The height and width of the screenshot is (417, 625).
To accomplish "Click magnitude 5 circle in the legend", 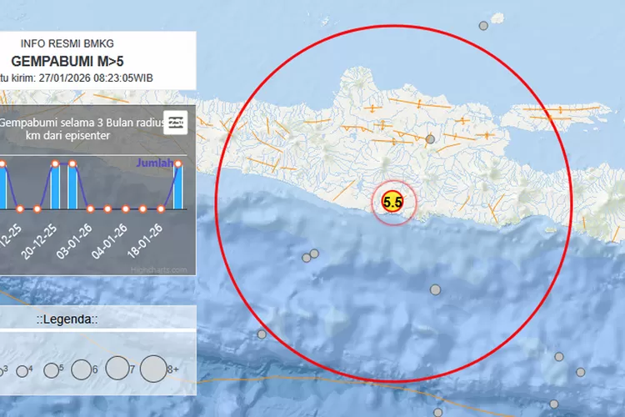I will tap(51, 370).
